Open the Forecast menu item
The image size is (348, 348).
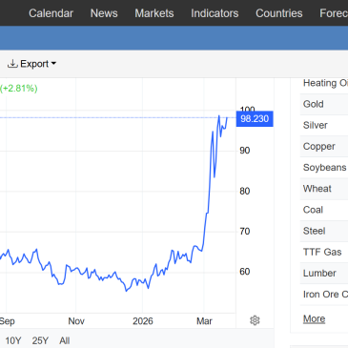tap(334, 13)
